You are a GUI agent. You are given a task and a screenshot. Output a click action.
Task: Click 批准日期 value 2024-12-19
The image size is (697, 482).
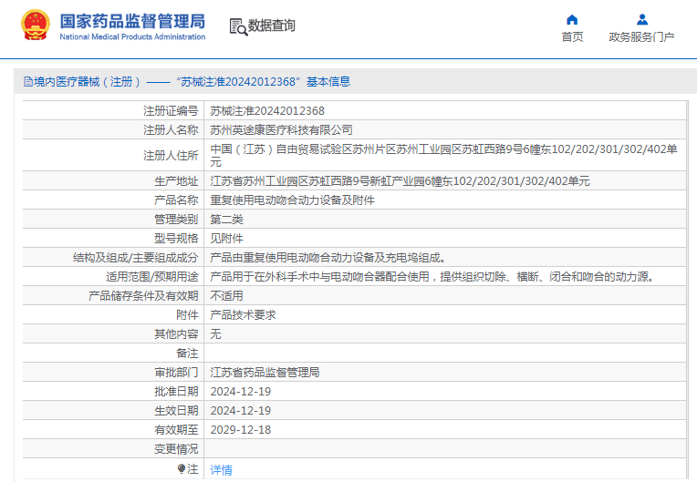(241, 391)
